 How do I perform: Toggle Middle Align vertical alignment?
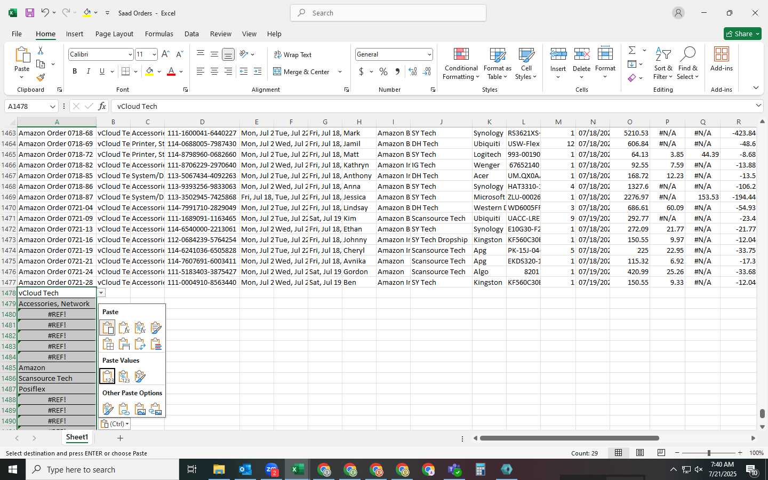click(214, 54)
